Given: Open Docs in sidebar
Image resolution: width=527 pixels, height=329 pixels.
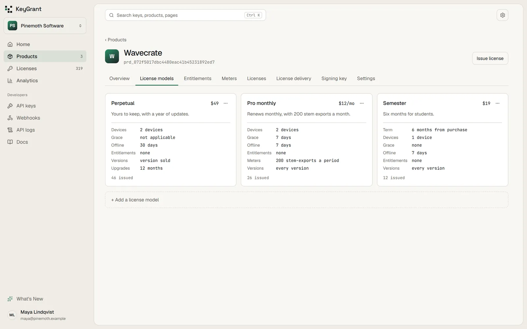Looking at the screenshot, I should coord(45,142).
